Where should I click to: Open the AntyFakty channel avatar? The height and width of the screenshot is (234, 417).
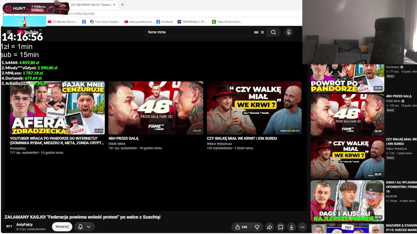(x=9, y=227)
